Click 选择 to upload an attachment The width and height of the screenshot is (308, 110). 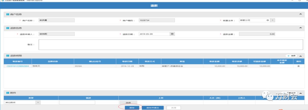128,103
